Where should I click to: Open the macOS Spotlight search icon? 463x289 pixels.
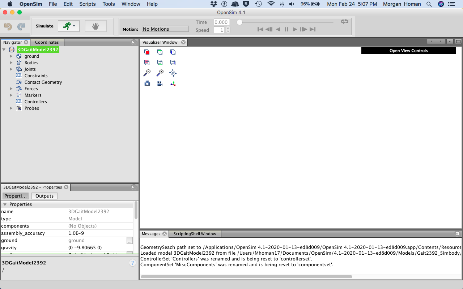pos(429,4)
